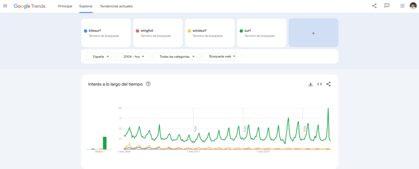Open the hamburger main menu
This screenshot has height=169, width=419.
(5, 6)
